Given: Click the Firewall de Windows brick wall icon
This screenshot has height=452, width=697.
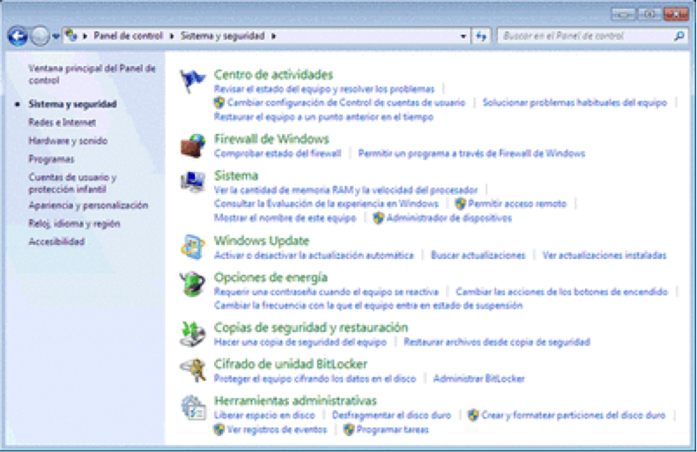Looking at the screenshot, I should [192, 145].
